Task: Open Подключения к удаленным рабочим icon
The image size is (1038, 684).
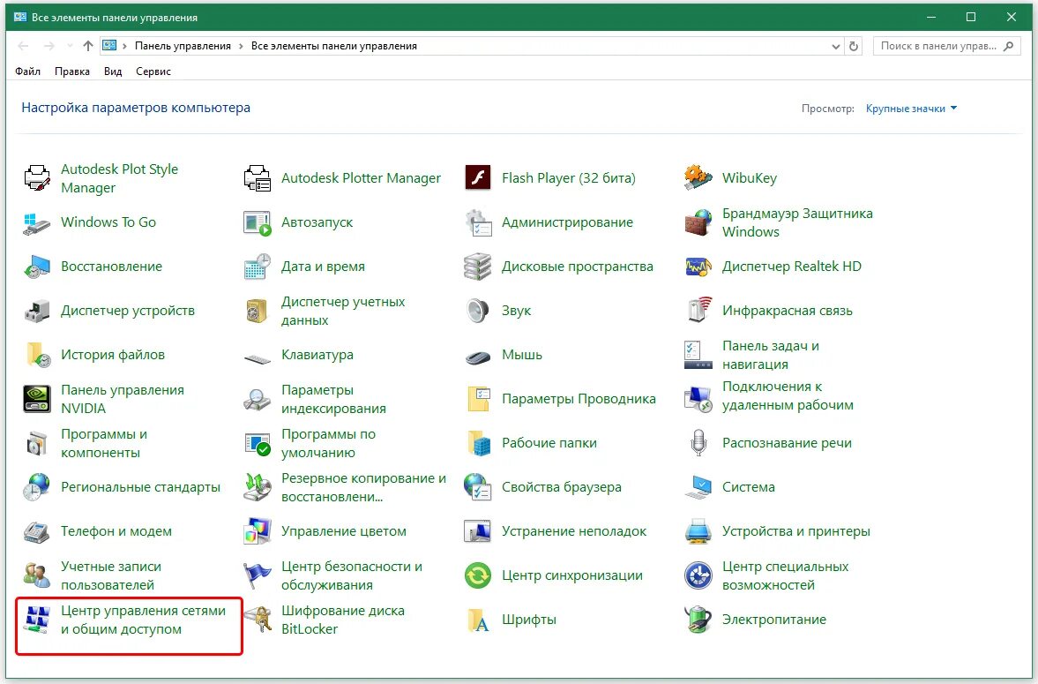Action: tap(698, 399)
